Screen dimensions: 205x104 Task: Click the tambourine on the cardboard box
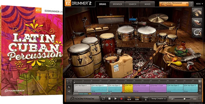point(111,58)
